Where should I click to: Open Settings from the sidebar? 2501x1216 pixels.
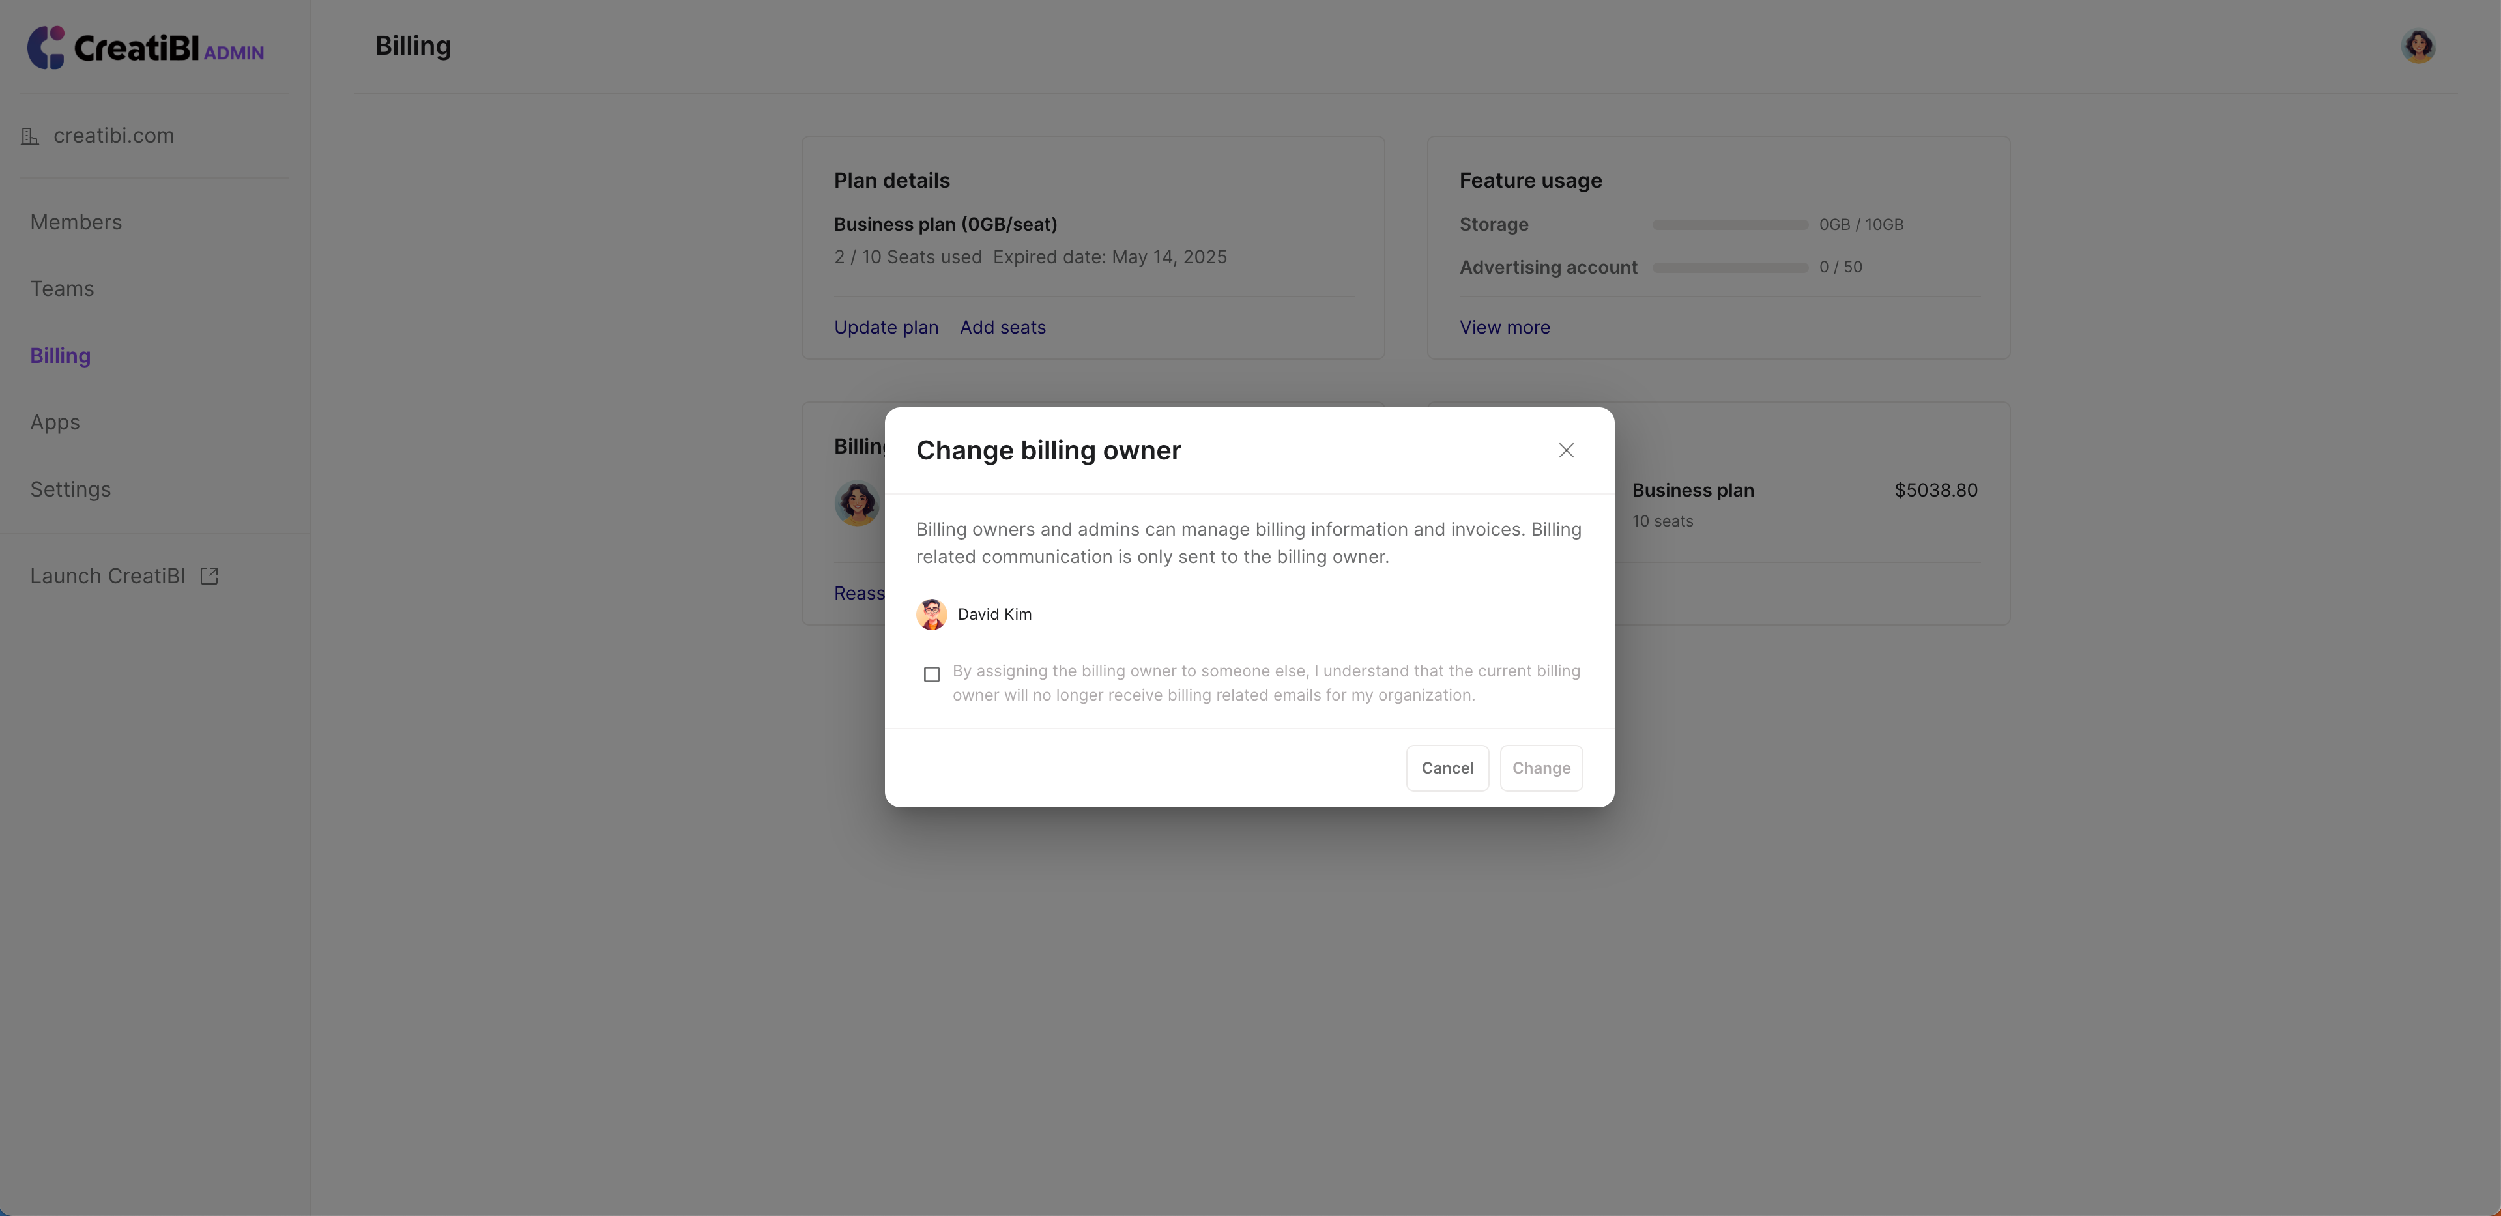(71, 489)
